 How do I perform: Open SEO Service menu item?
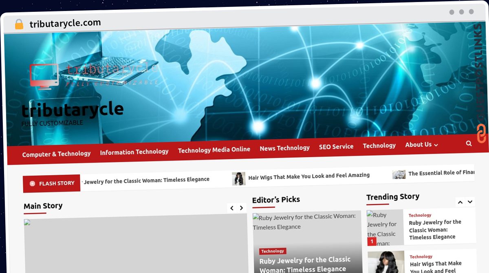[336, 146]
